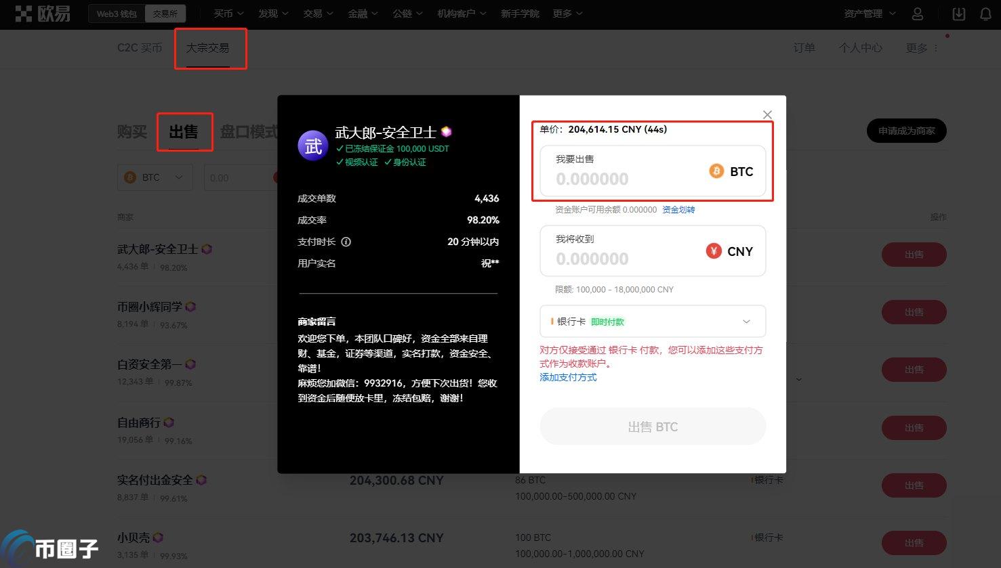The image size is (1001, 568).
Task: Select the 盘口模式 tab
Action: click(248, 131)
